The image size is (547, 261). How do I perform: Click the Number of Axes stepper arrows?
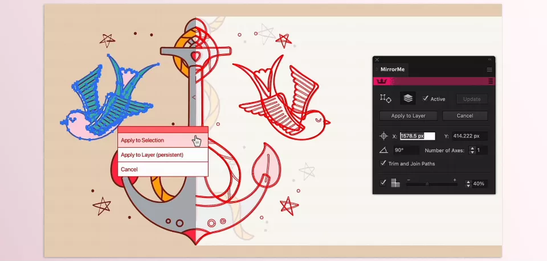[471, 150]
